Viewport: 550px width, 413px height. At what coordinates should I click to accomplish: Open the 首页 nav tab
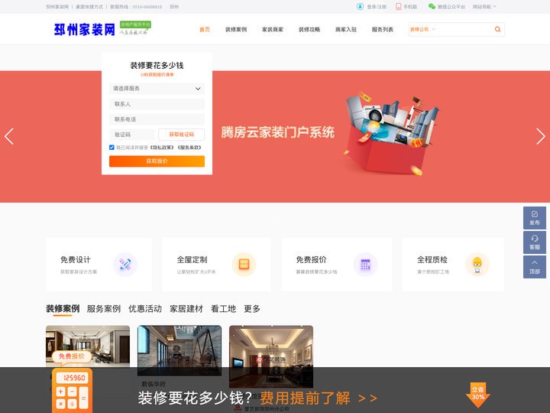pos(205,30)
